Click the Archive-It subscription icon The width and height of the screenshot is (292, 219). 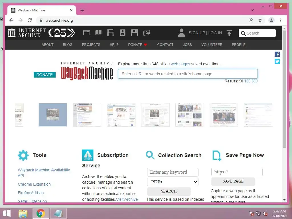pyautogui.click(x=88, y=155)
